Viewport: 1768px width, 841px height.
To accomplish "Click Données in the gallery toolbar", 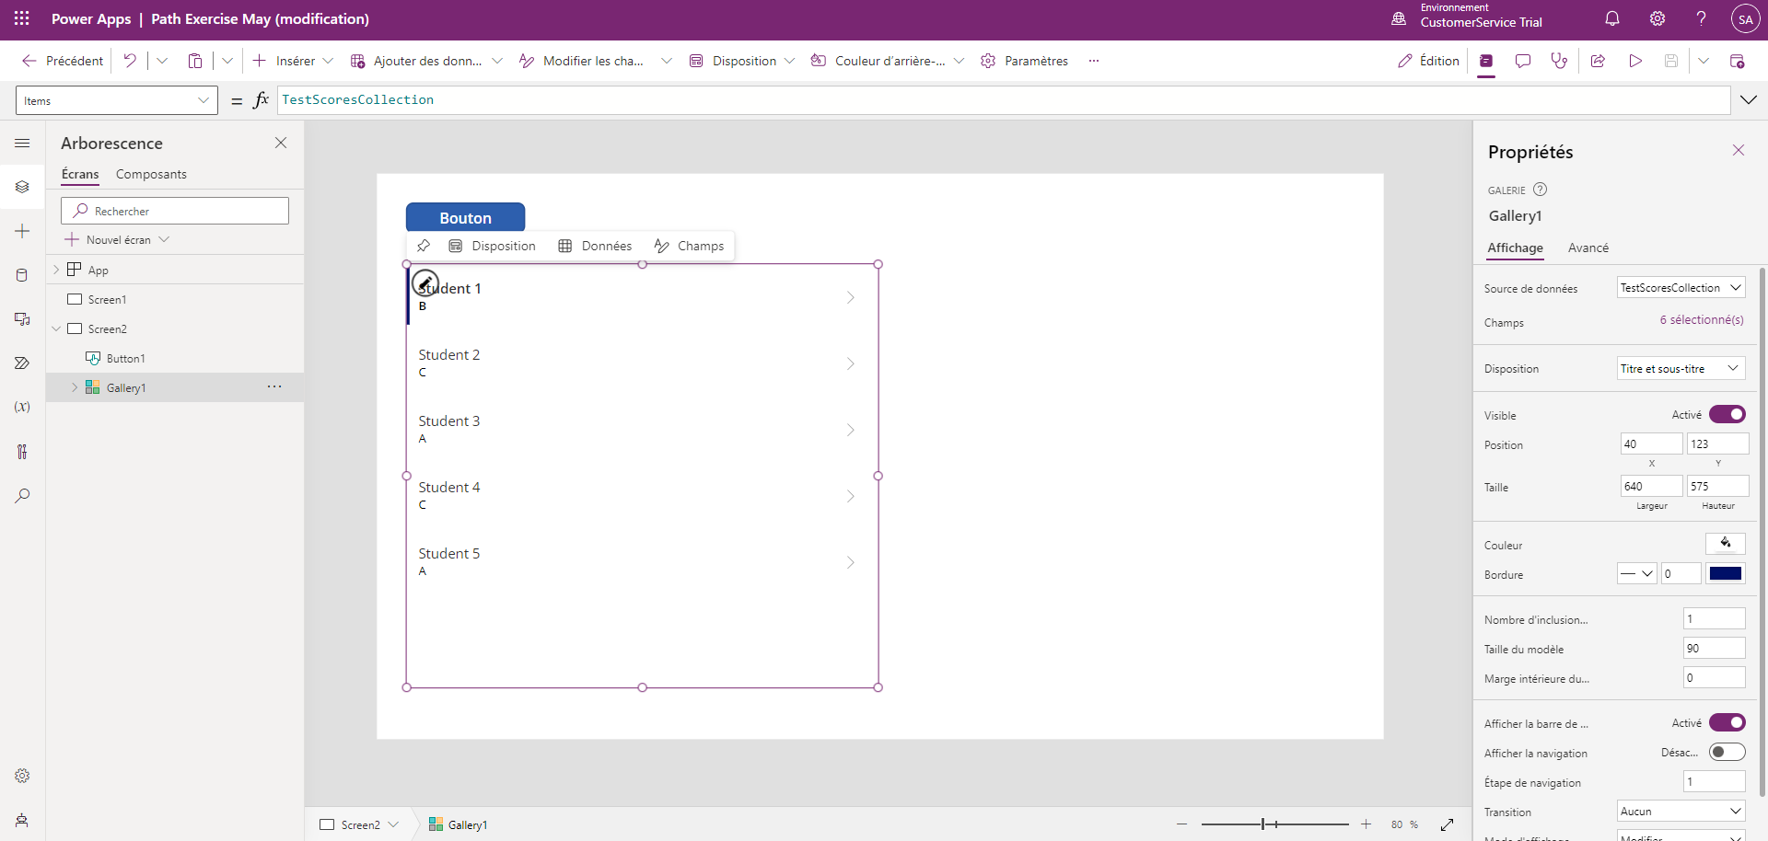I will (595, 246).
